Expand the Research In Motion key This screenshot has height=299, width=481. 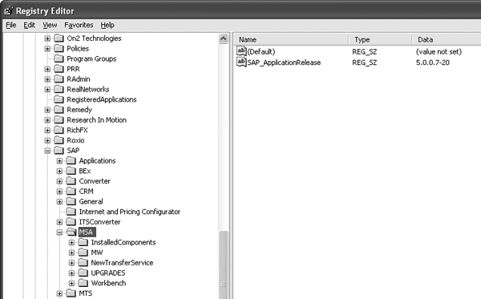click(x=47, y=120)
